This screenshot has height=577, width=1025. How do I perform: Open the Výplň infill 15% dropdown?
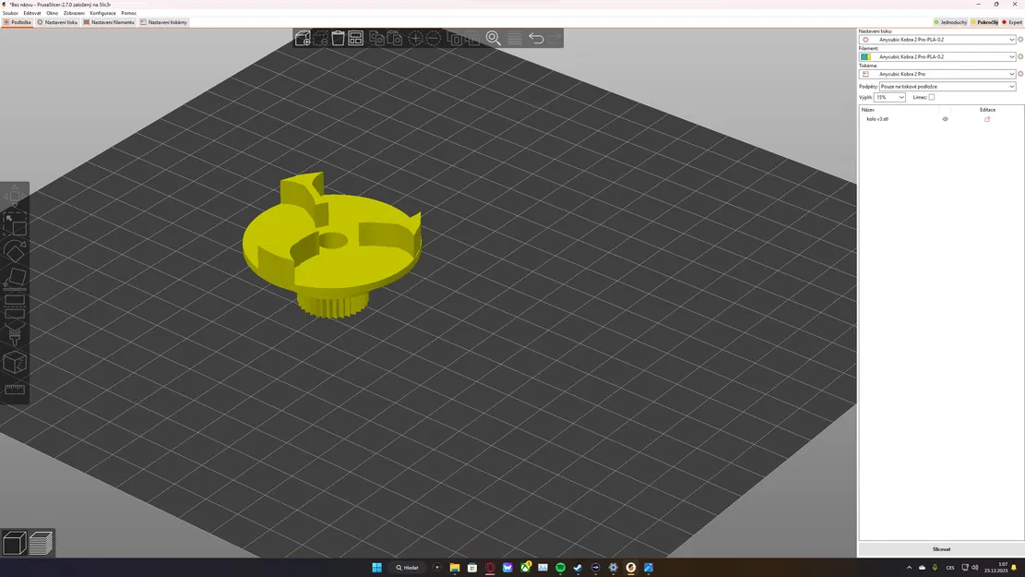tap(889, 97)
